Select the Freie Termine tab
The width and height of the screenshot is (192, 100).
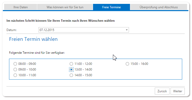coord(111,7)
